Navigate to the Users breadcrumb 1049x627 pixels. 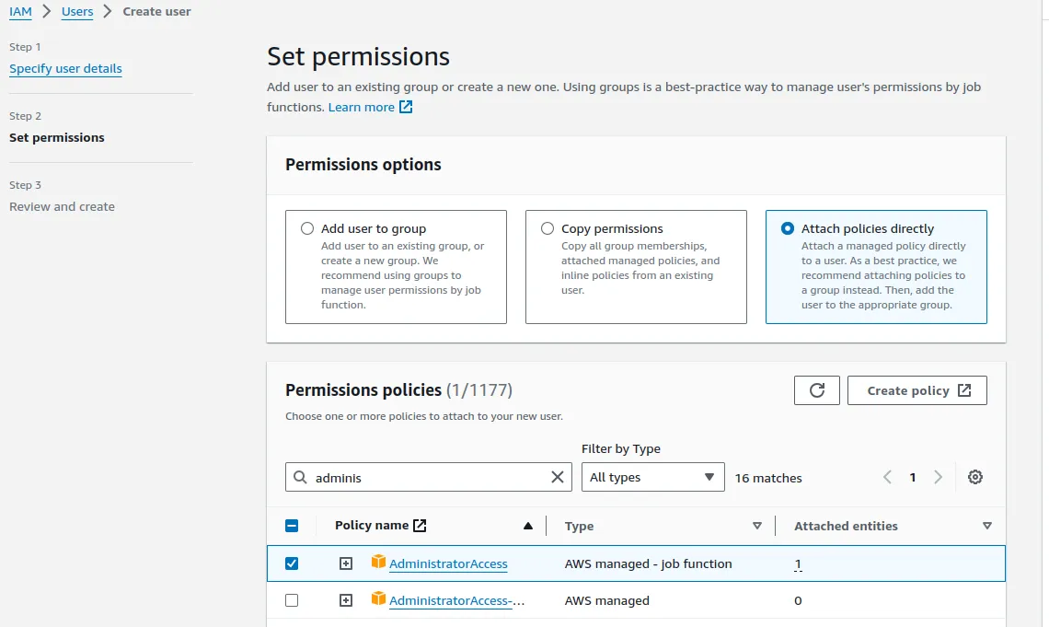coord(76,11)
